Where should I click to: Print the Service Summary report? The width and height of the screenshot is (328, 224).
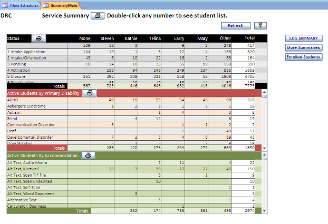tap(98, 15)
